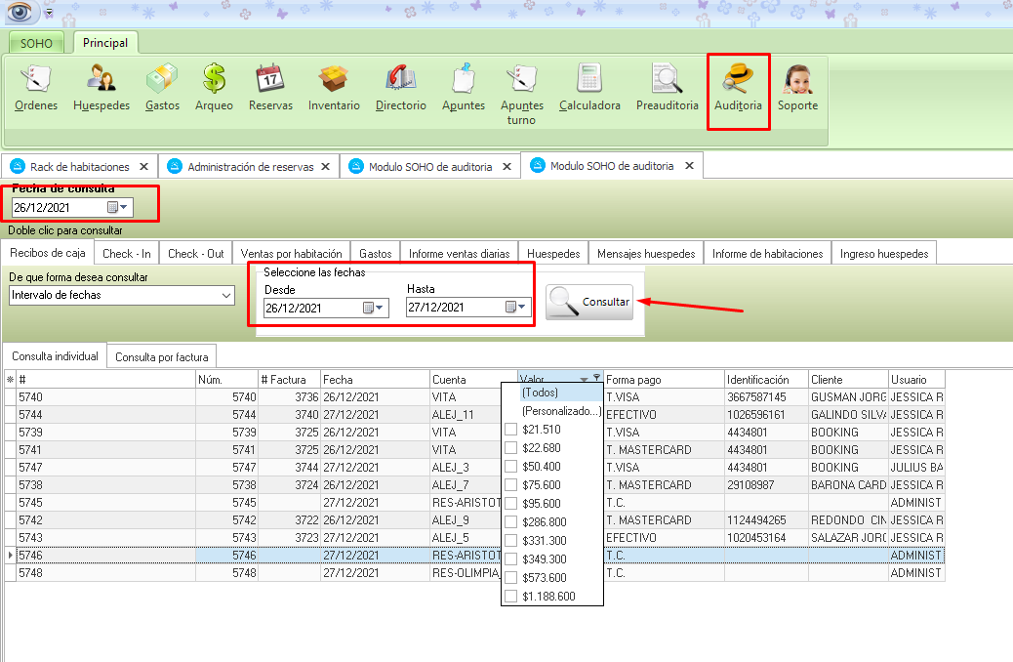
Task: Close the Rack de habitaciones tab
Action: (x=143, y=167)
